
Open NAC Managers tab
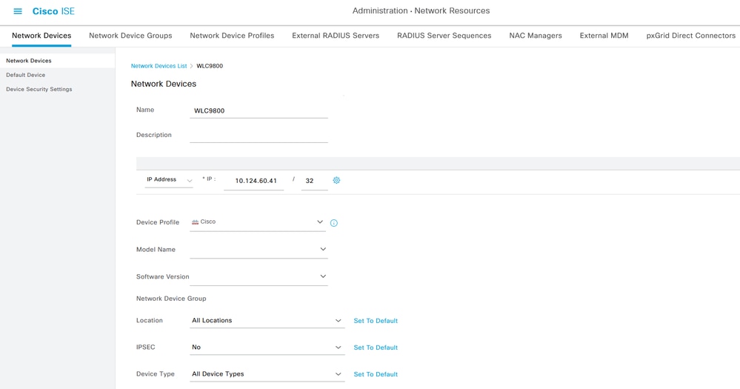point(535,36)
